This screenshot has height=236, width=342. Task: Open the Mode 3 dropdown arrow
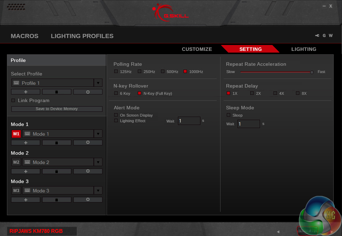[x=98, y=190]
